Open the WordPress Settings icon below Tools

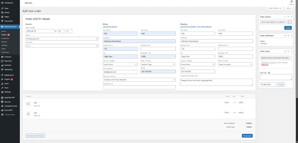2,92
